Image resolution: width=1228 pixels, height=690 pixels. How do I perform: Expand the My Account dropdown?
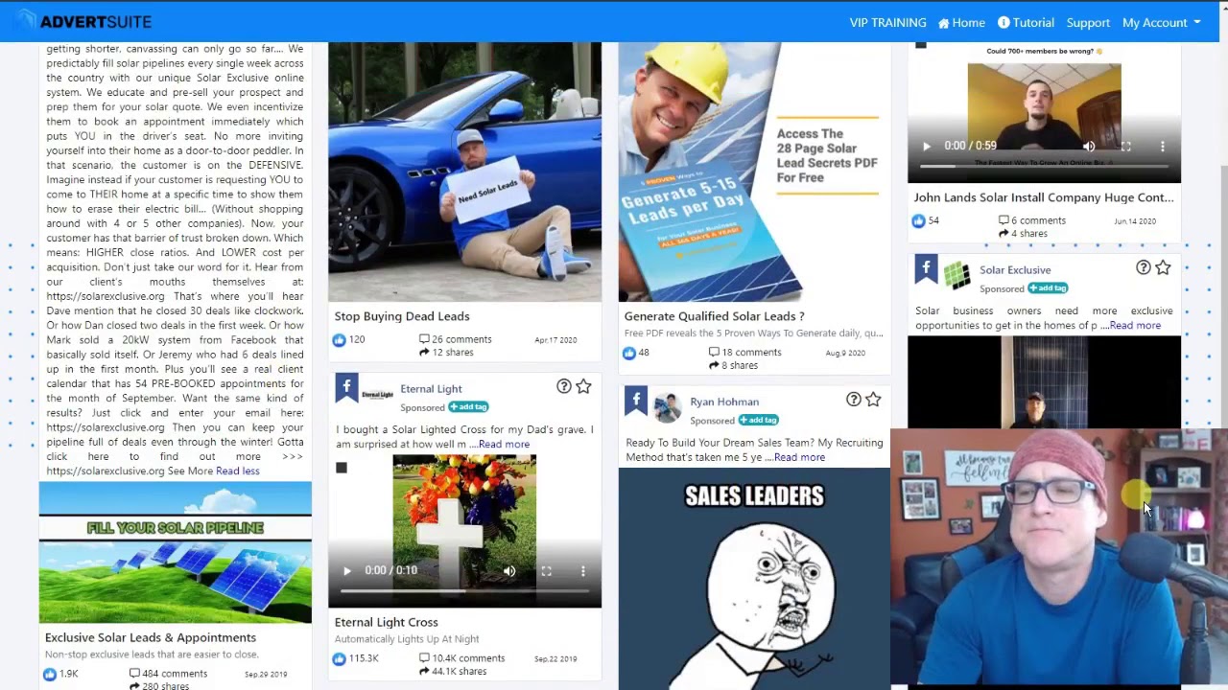point(1161,22)
